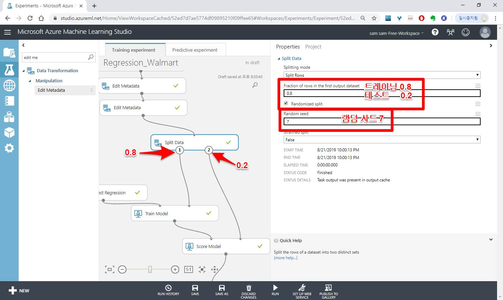Click the Train Model module

tap(175, 213)
